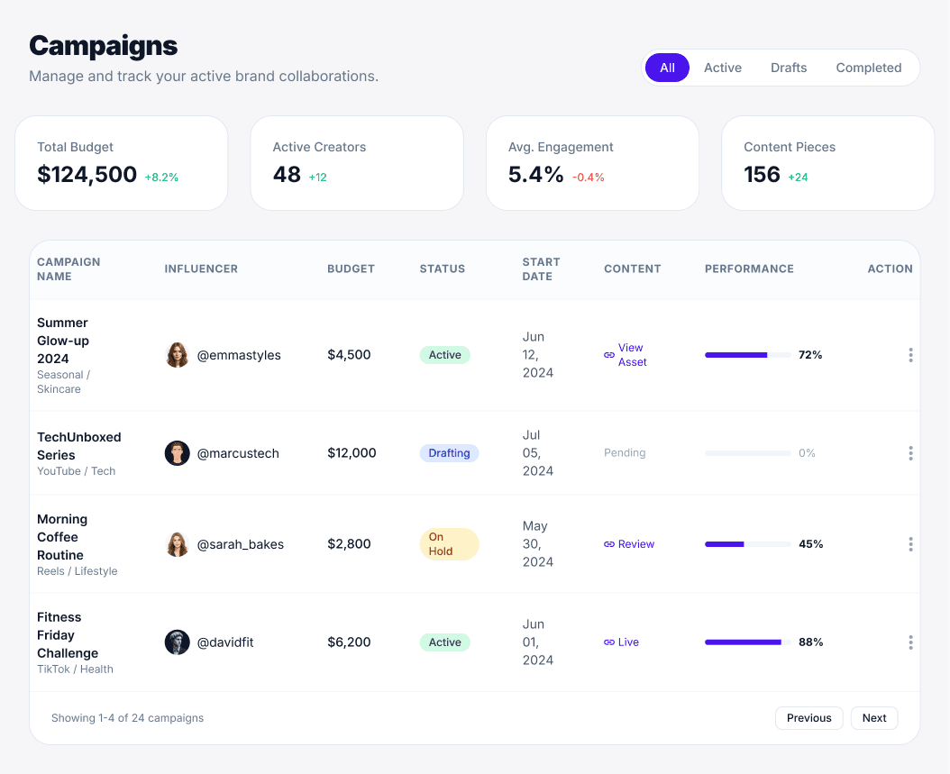The height and width of the screenshot is (774, 950).
Task: Click the Drafting status badge
Action: pos(449,453)
